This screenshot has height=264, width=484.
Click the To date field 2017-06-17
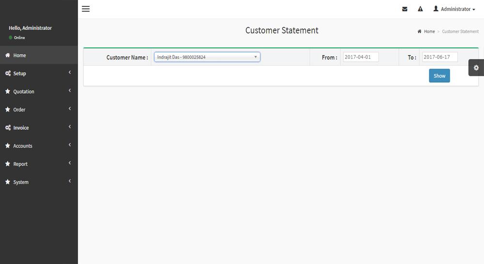point(440,57)
